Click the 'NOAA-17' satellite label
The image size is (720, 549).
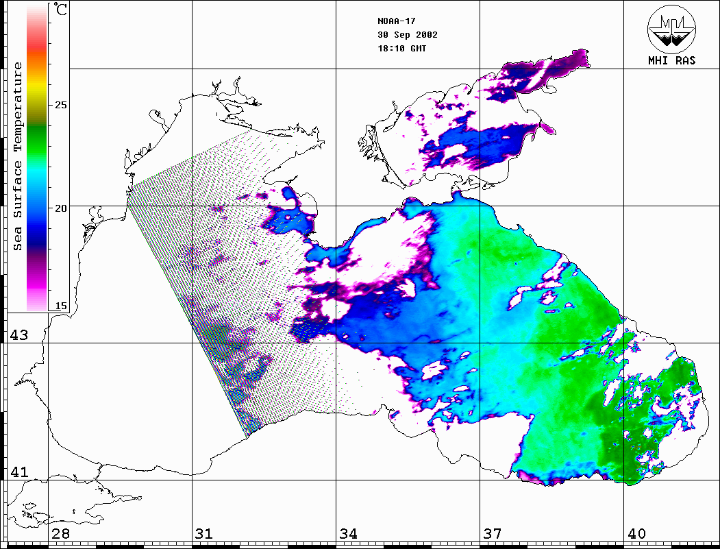pos(396,21)
